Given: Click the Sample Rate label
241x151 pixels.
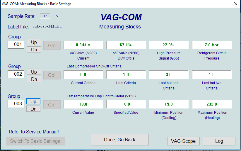Looking at the screenshot, I should point(21,16).
